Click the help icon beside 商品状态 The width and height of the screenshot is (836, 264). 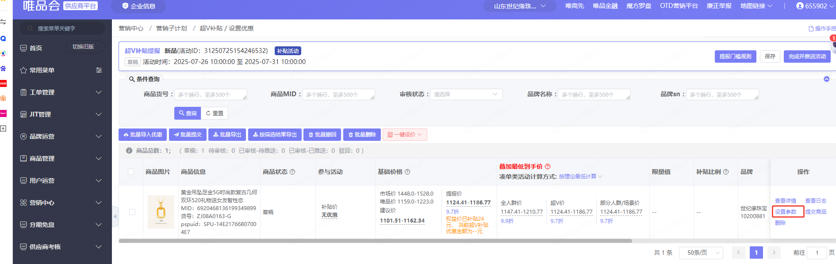(292, 172)
